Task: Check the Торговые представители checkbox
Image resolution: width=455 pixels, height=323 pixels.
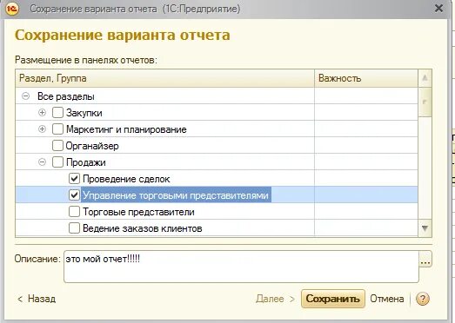Action: [74, 212]
